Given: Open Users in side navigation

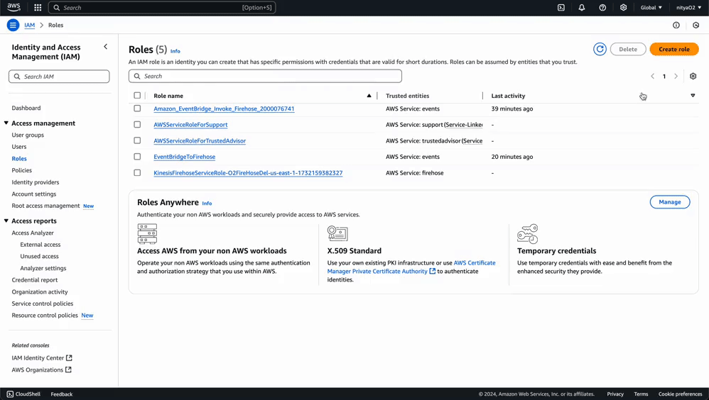Looking at the screenshot, I should (x=19, y=147).
